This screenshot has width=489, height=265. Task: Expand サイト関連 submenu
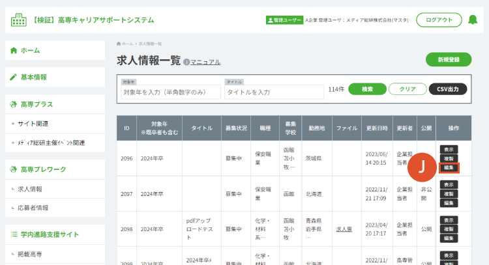coord(55,124)
